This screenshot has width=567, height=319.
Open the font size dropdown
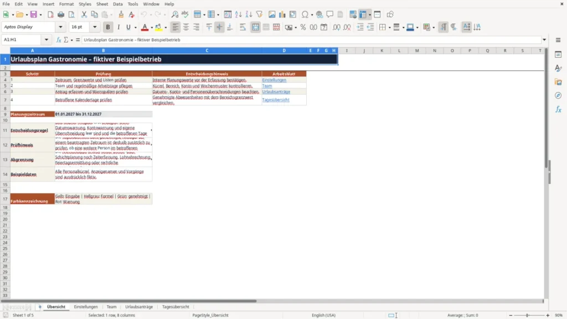(x=95, y=27)
